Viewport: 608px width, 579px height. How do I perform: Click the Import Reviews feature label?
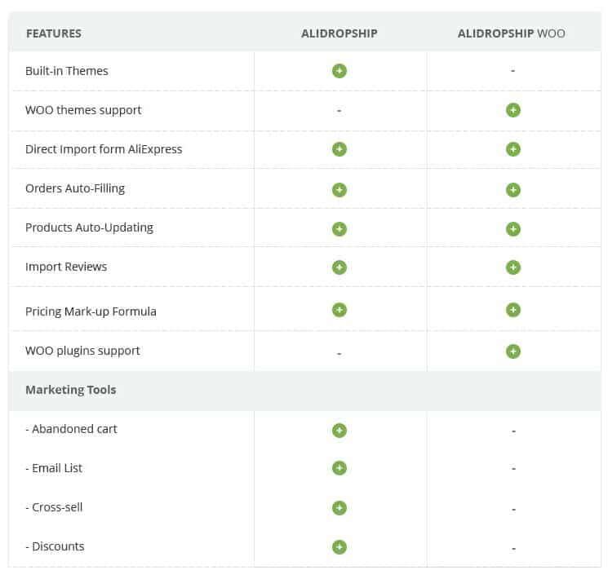pos(66,267)
